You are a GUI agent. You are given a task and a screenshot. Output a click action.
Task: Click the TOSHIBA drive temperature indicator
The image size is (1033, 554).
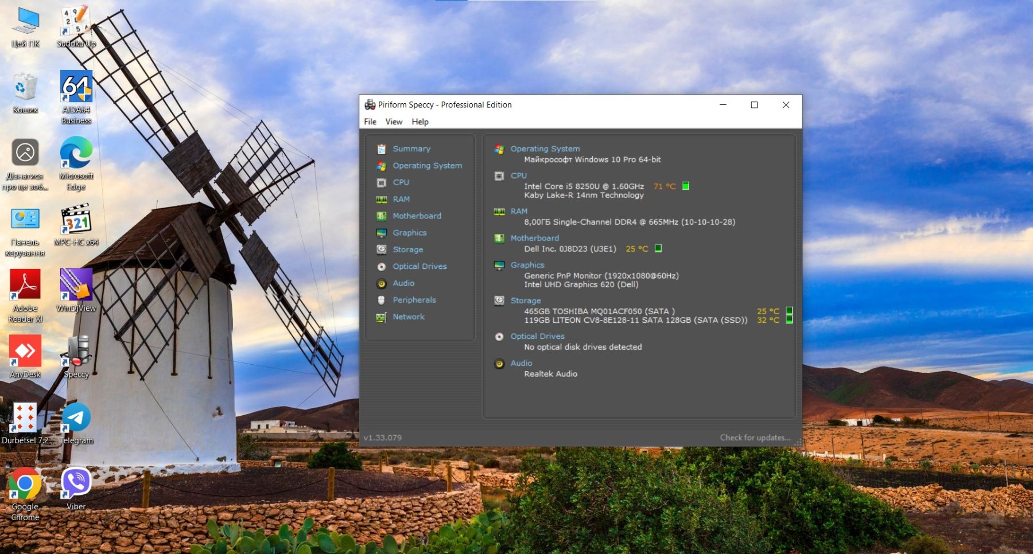pos(789,311)
